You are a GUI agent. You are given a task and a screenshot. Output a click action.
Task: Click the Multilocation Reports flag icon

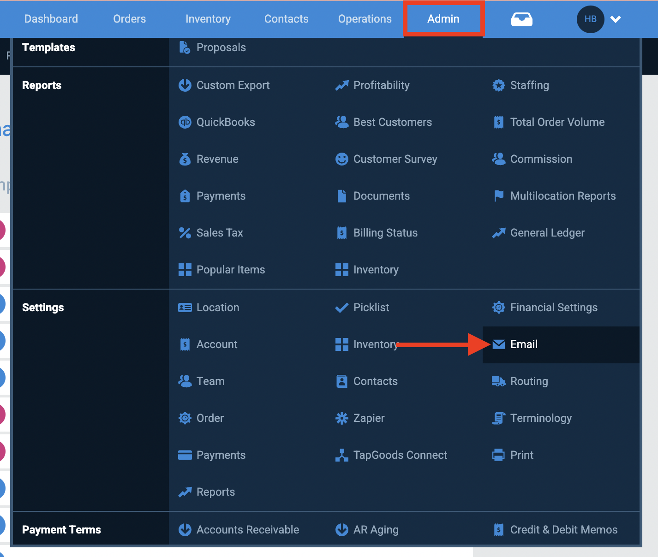[499, 196]
